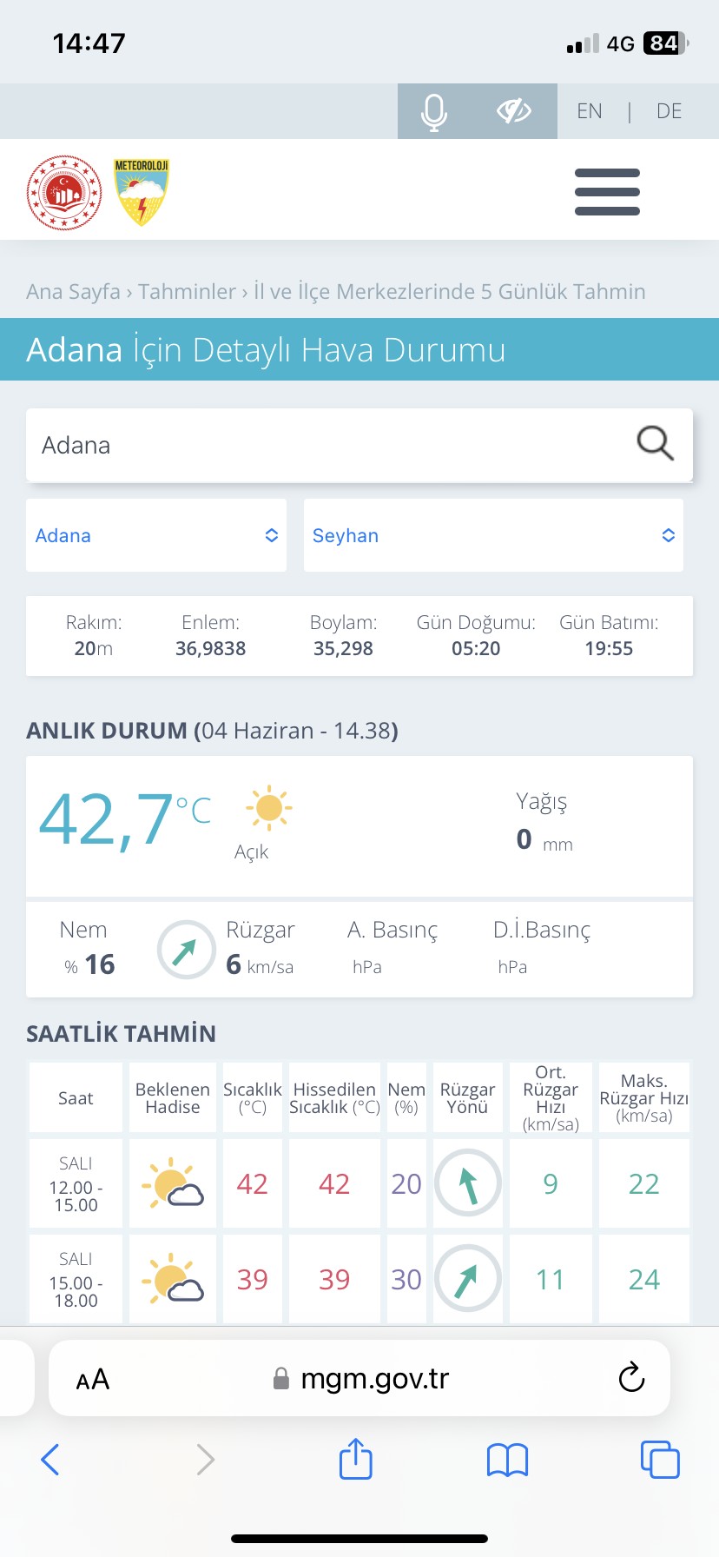The image size is (719, 1557).
Task: Tap the microphone voice icon
Action: [x=433, y=111]
